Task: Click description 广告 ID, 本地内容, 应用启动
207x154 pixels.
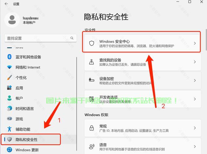Action: pos(134,131)
